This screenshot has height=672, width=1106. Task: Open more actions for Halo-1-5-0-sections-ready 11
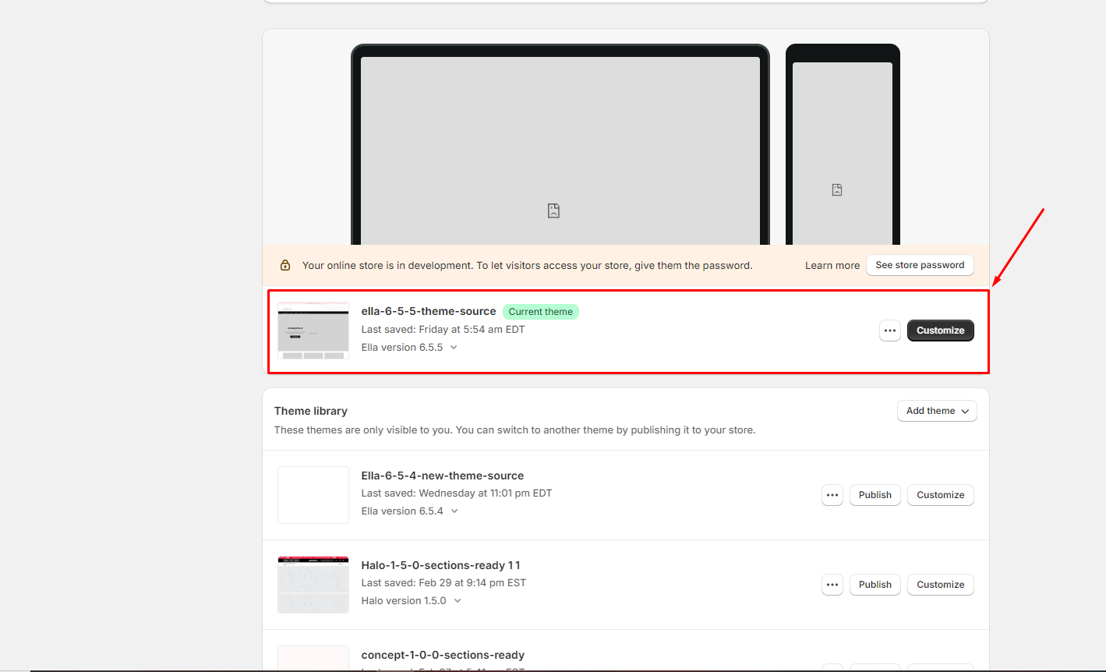pos(832,585)
